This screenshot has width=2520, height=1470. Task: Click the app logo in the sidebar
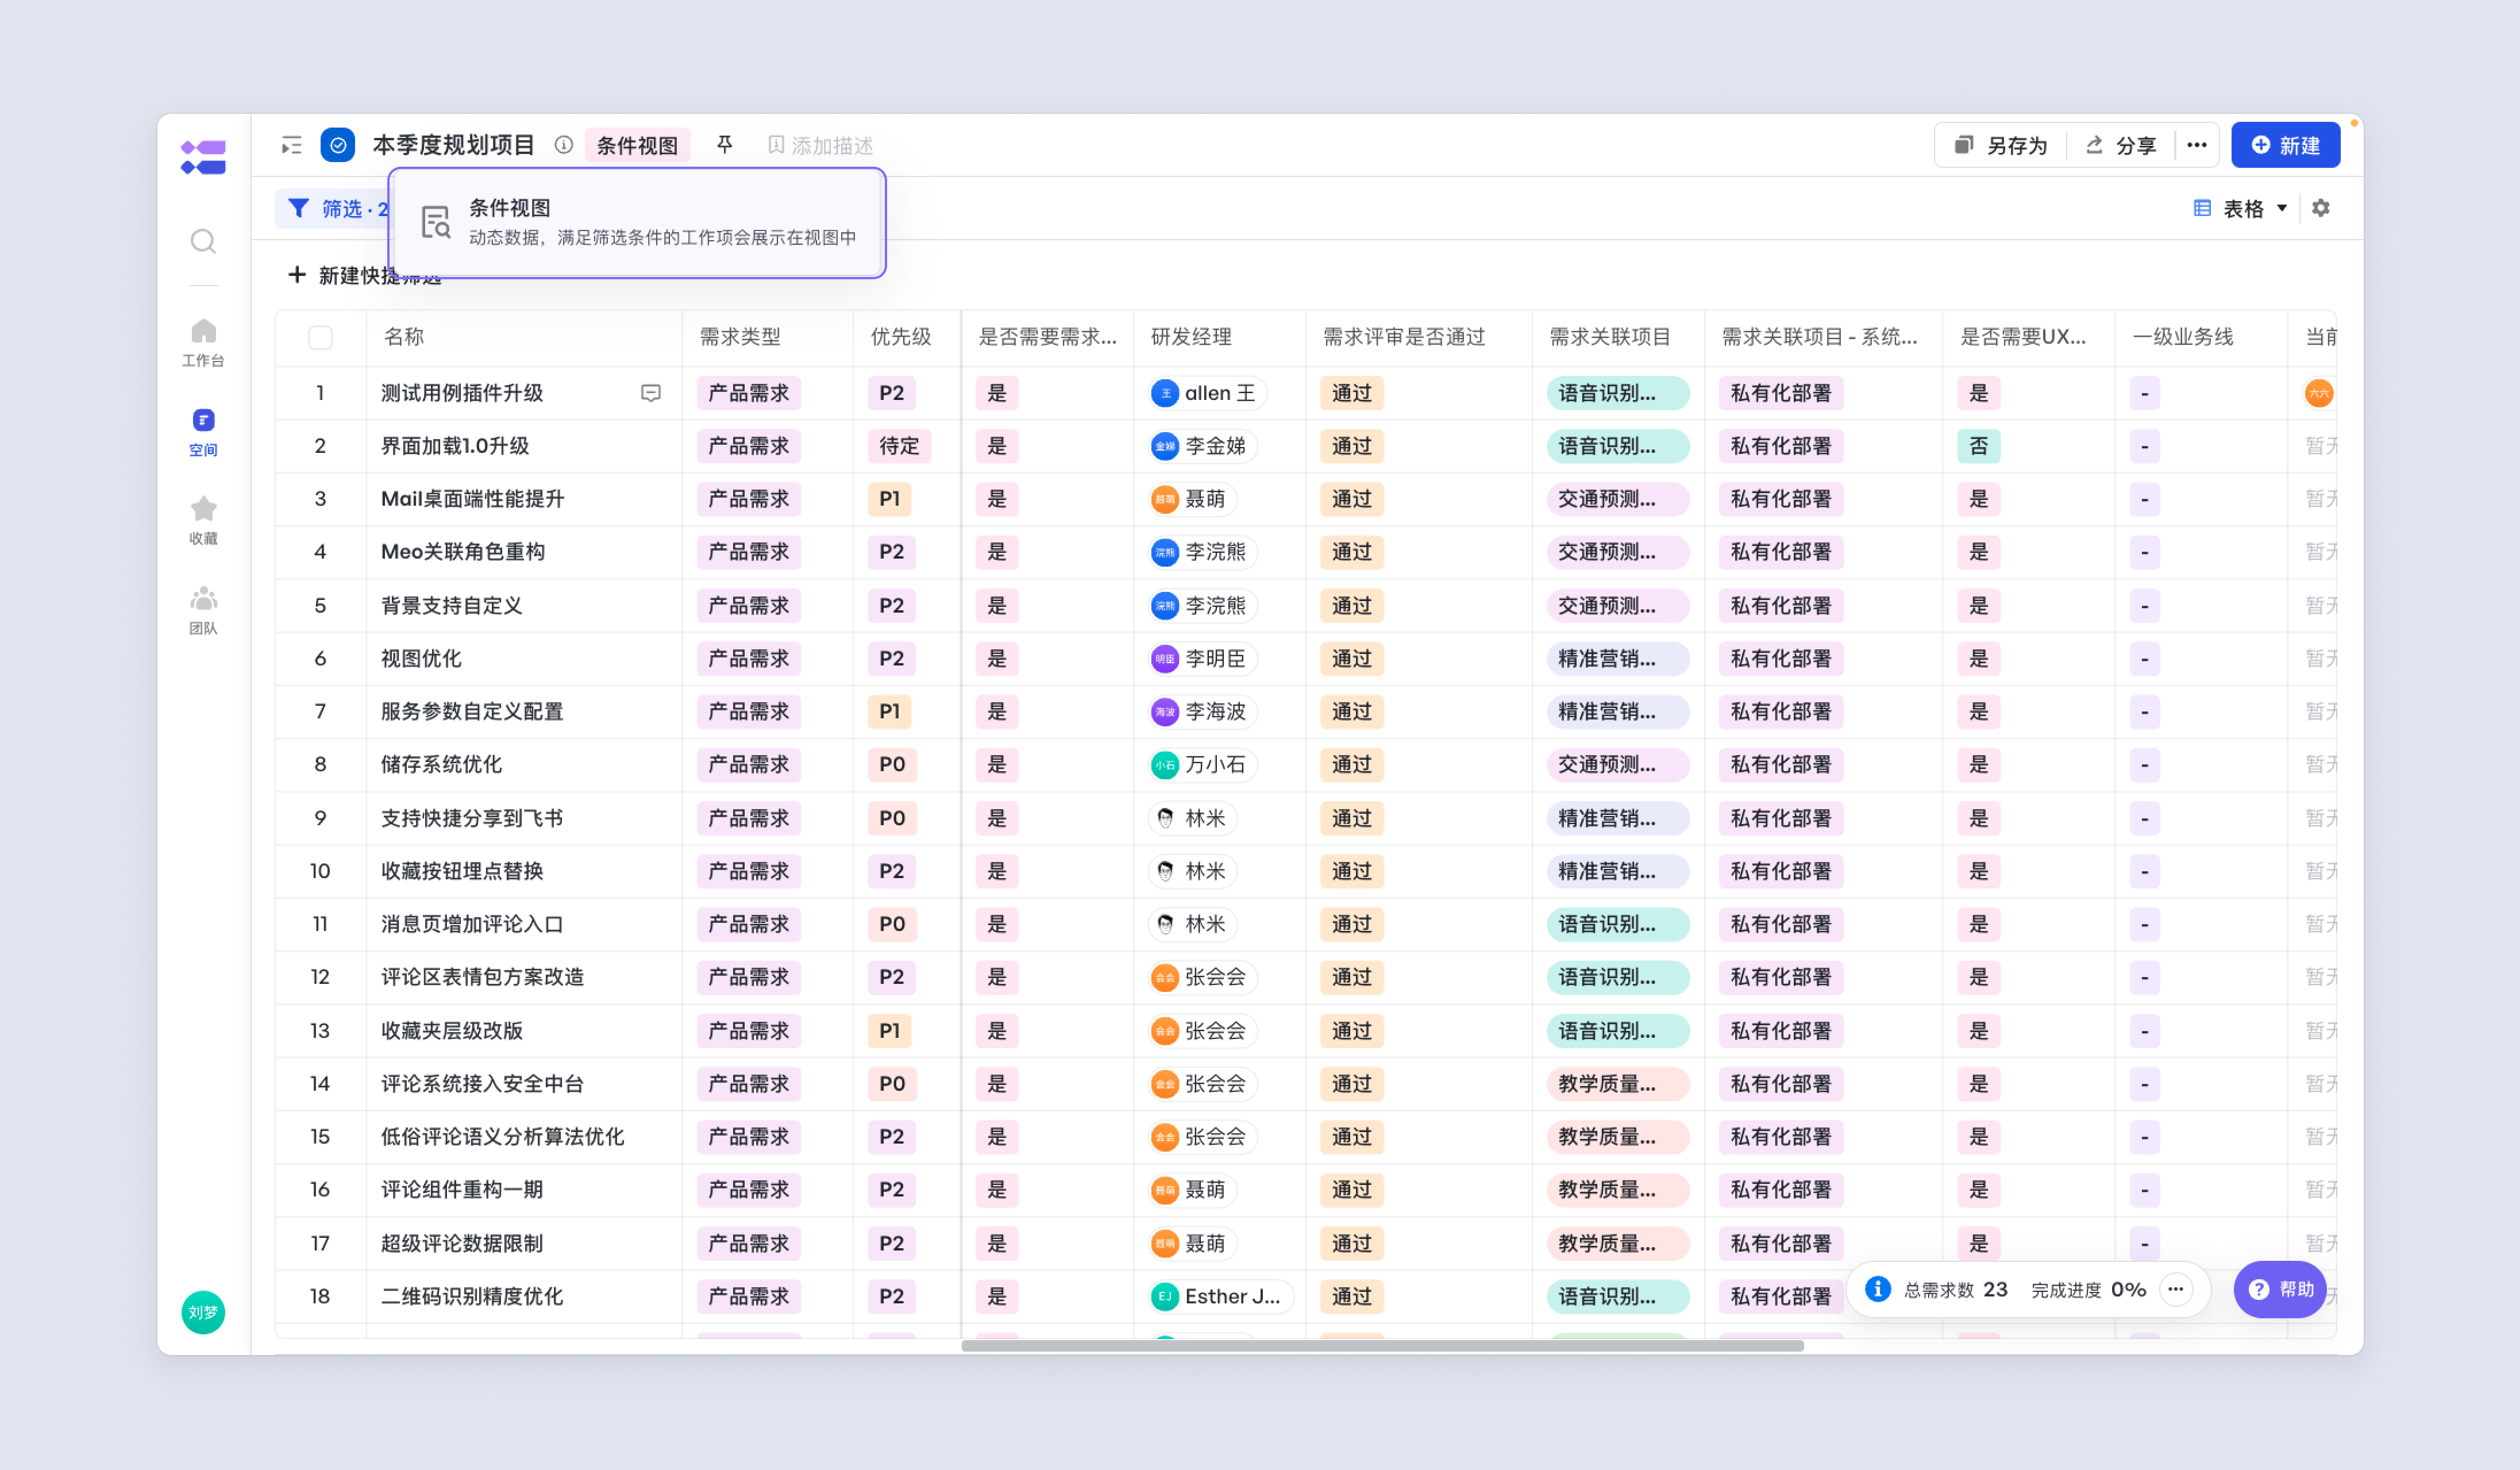click(x=203, y=157)
